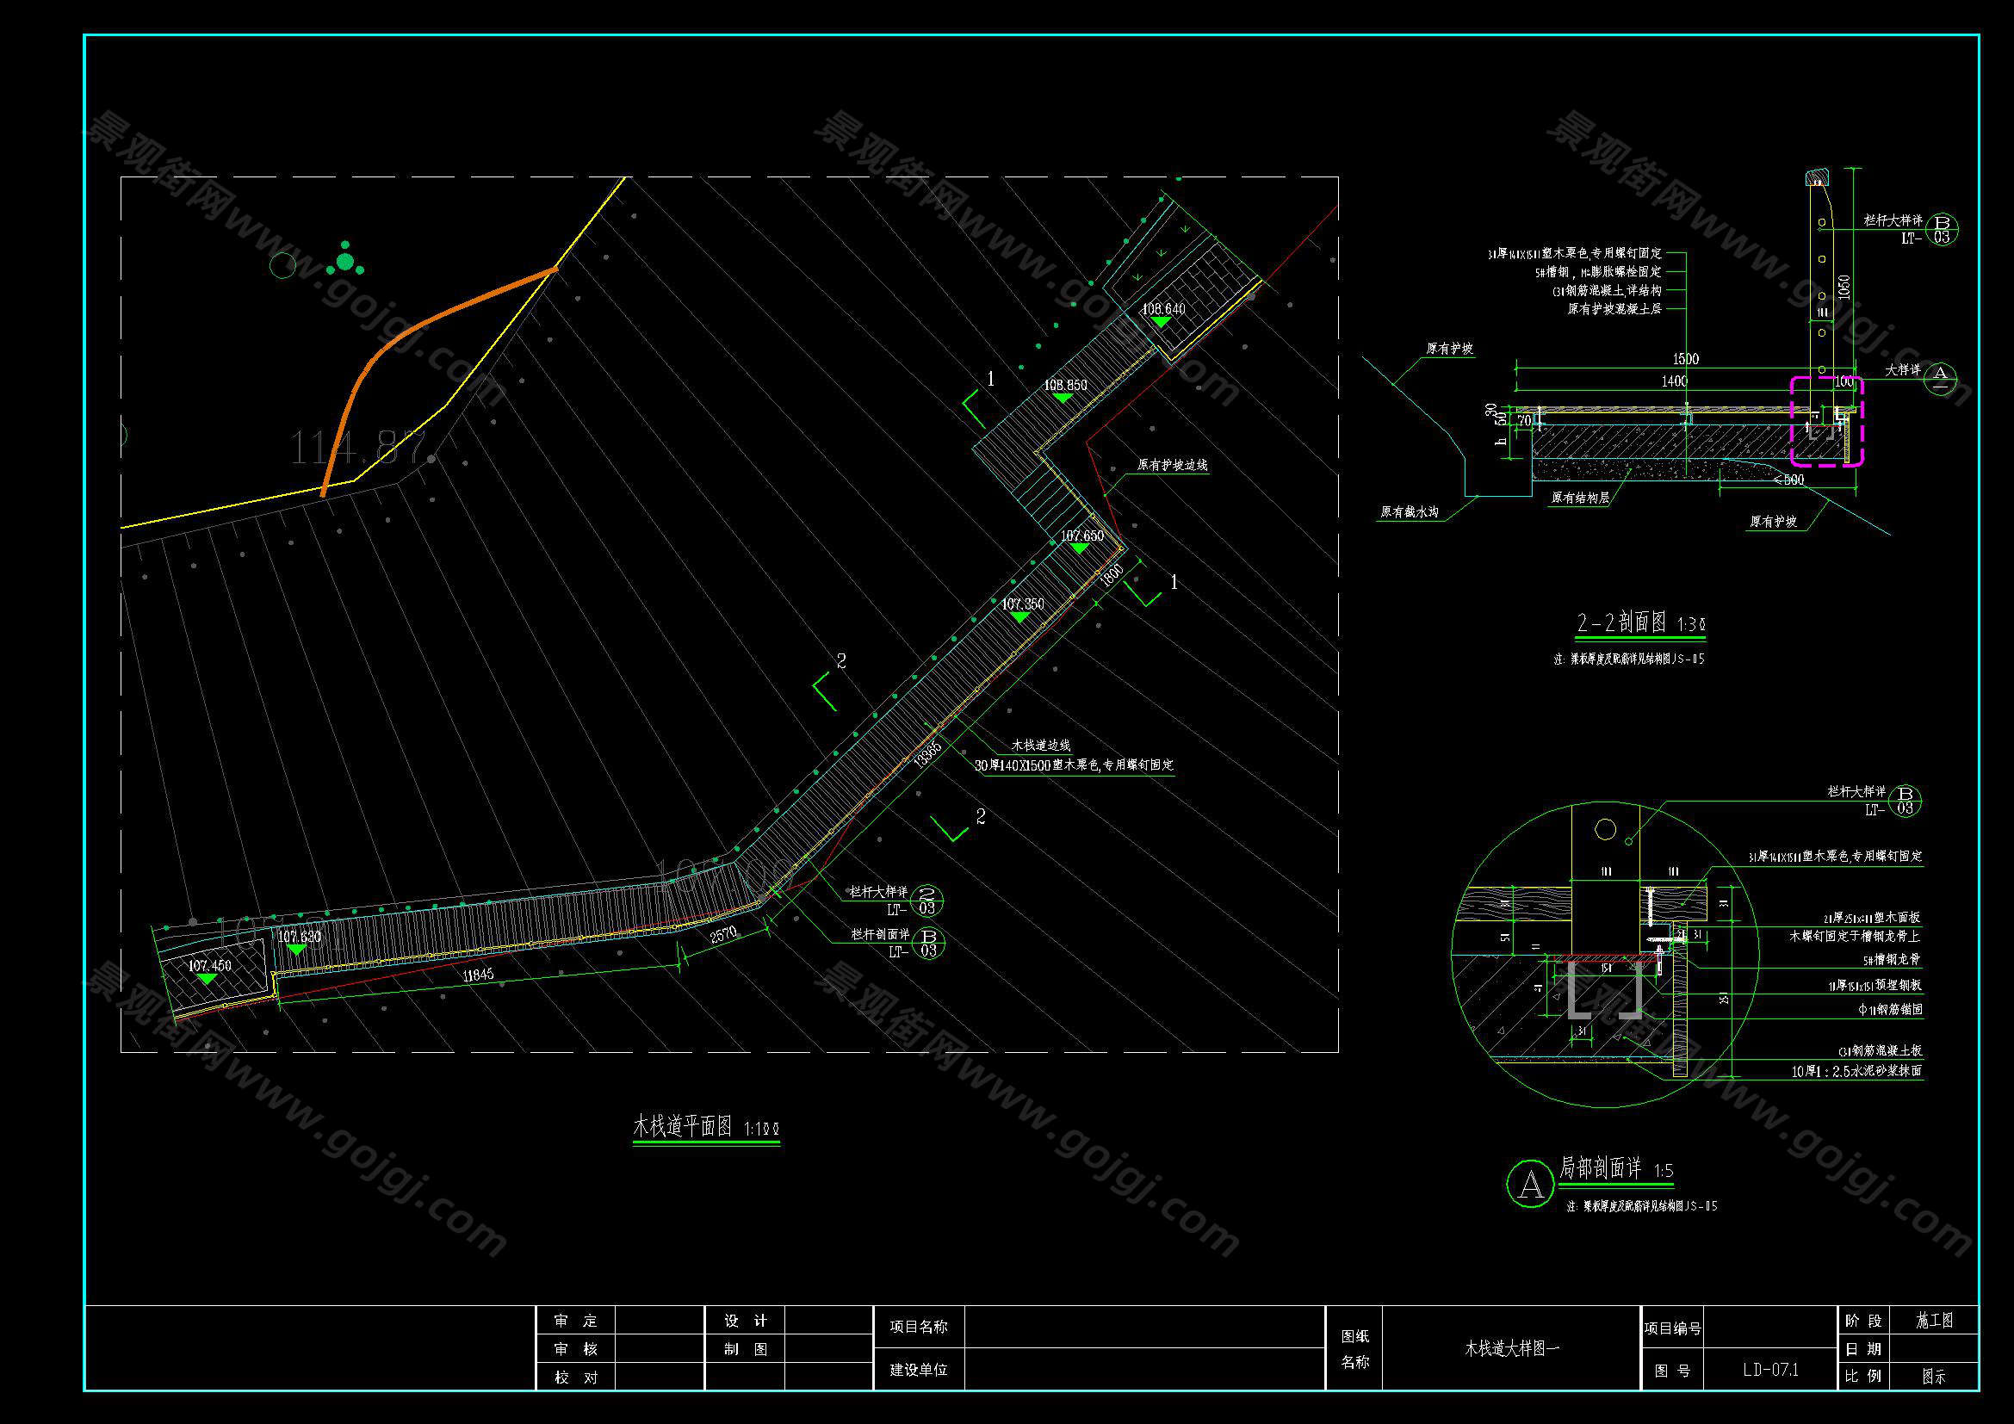Select the 2-2剖面图 section title

point(1621,622)
